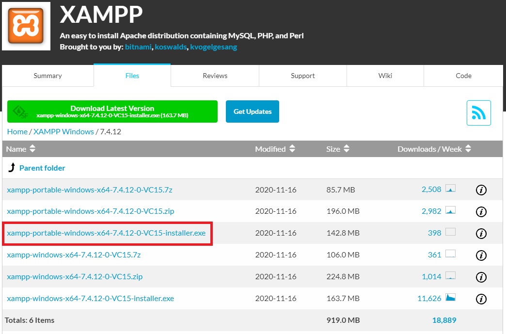The height and width of the screenshot is (334, 506).
Task: Download xampp-windows-x64-7.4.12-0-VC15.7z file
Action: pyautogui.click(x=74, y=255)
